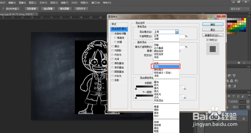
Task: Add a Channel Mixer adjustment
Action: pyautogui.click(x=232, y=81)
